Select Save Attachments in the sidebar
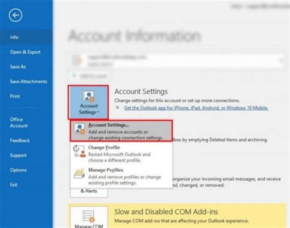Screen dimensions: 290x228 (28, 82)
